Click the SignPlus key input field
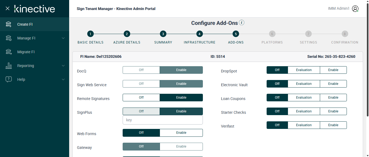Screen dimensions: 369x157 (163, 120)
